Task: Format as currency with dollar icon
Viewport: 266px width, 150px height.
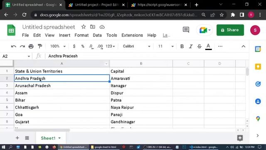Action: click(74, 46)
